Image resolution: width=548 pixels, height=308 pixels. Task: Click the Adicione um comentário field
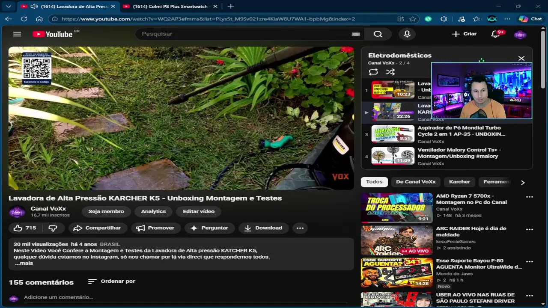[185, 297]
